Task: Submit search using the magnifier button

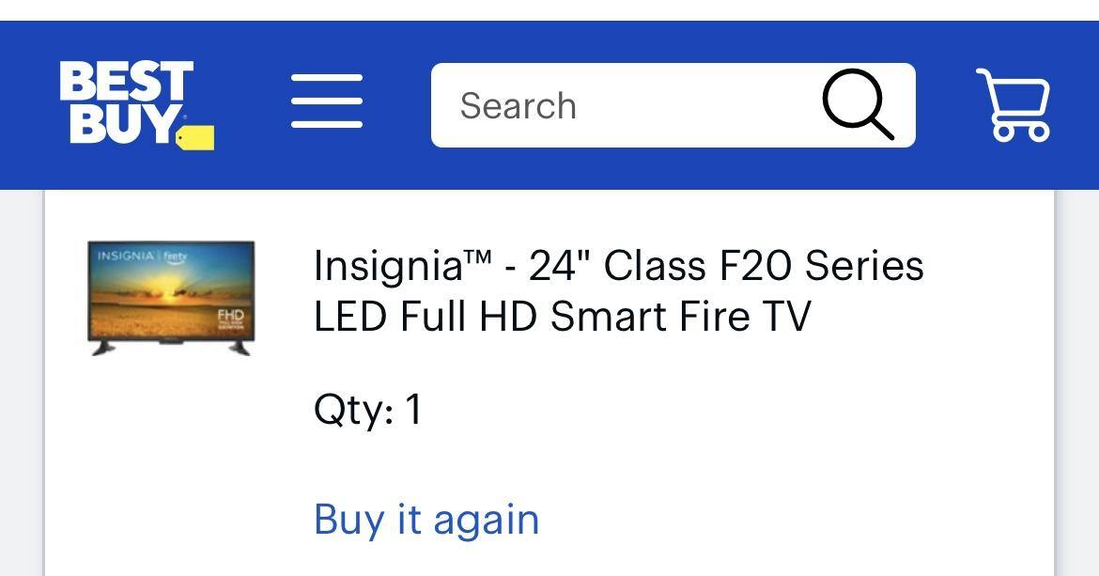Action: (859, 104)
